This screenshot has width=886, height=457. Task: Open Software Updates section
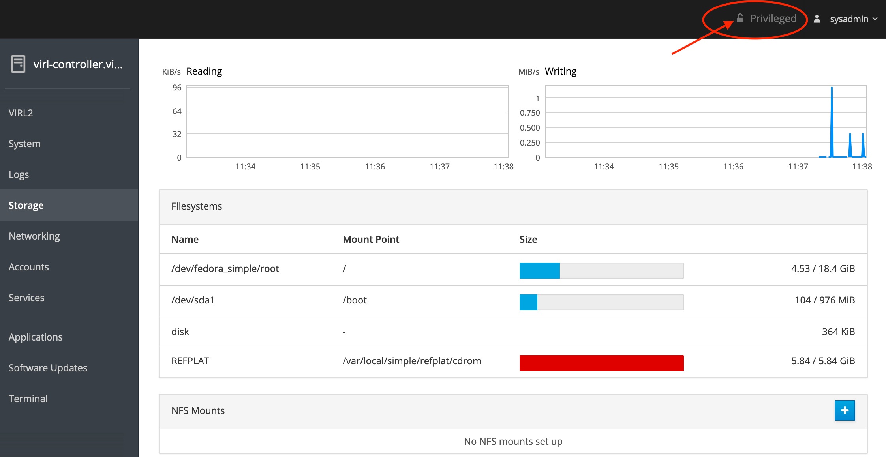(x=48, y=368)
